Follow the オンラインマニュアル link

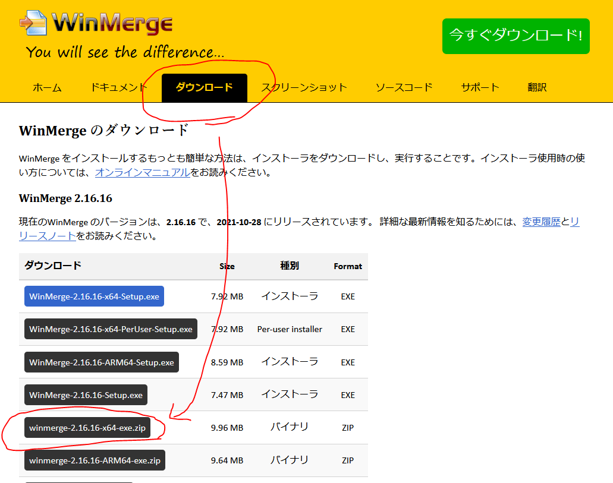click(x=143, y=172)
